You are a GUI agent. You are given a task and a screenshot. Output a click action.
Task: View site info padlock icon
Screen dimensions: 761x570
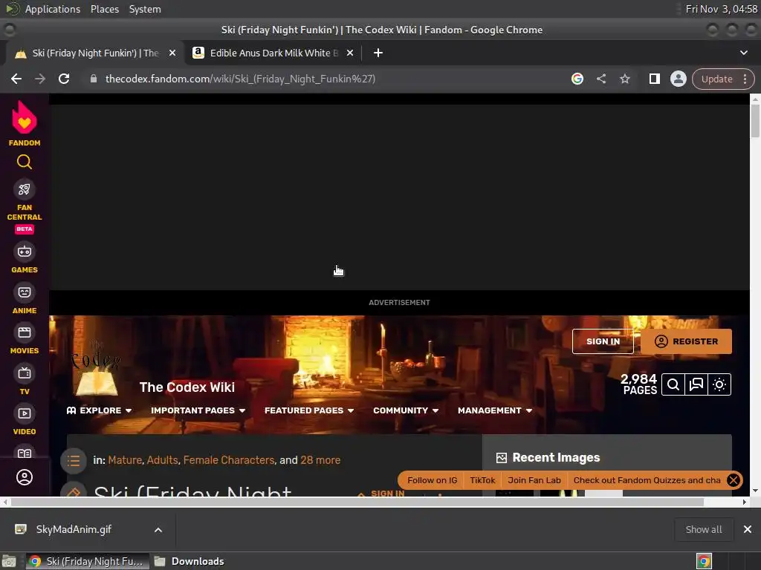[94, 79]
